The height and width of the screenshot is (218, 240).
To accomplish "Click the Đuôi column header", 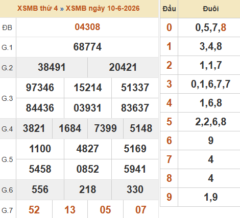I will 211,9.
